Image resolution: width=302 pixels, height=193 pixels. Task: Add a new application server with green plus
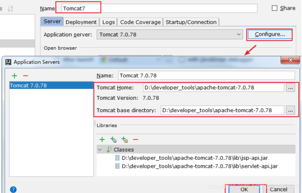click(x=15, y=76)
